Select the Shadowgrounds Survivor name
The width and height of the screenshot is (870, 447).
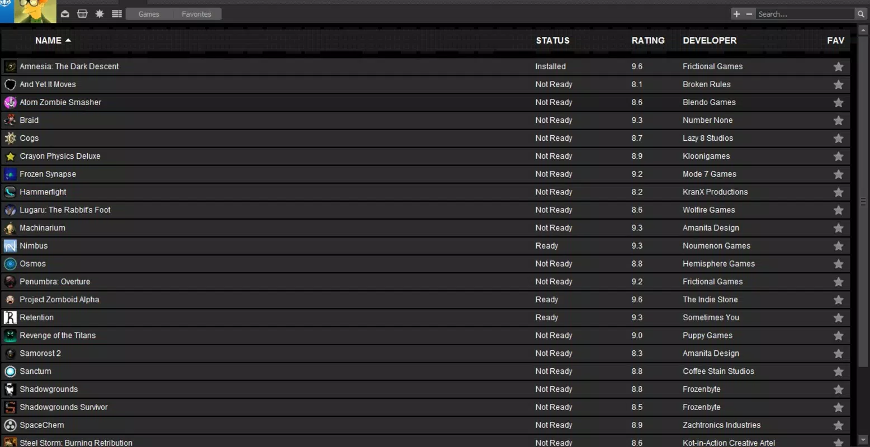tap(64, 407)
